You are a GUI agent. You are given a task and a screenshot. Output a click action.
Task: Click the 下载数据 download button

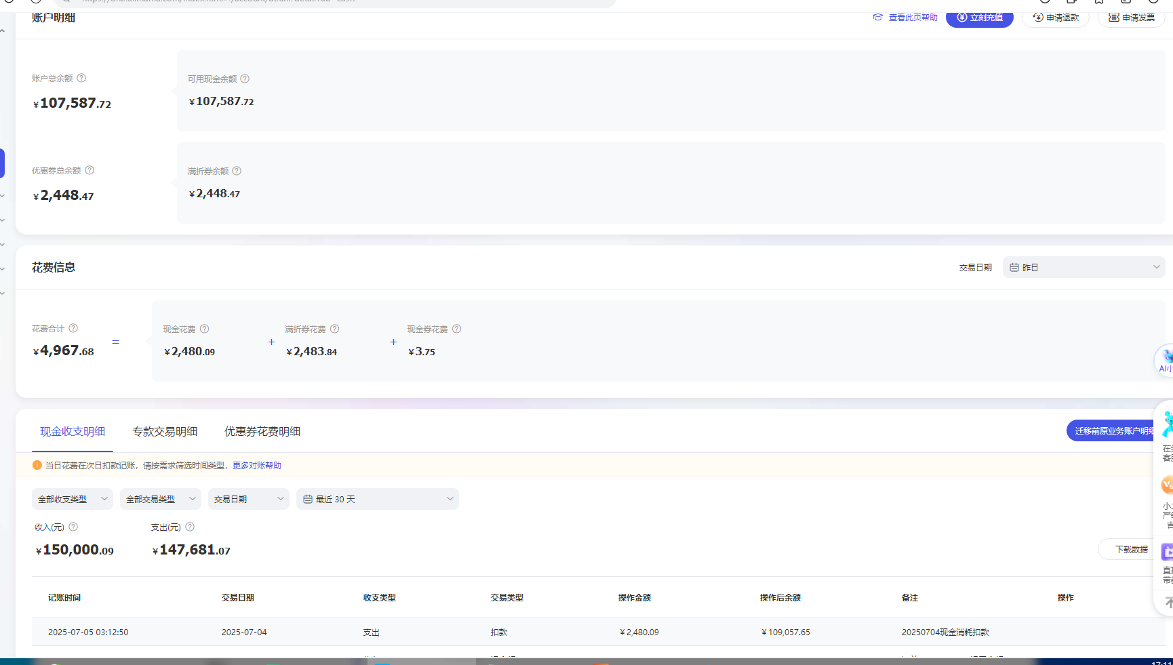[1131, 549]
